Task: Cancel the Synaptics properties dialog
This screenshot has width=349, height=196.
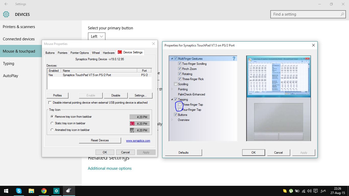Action: [x=278, y=153]
